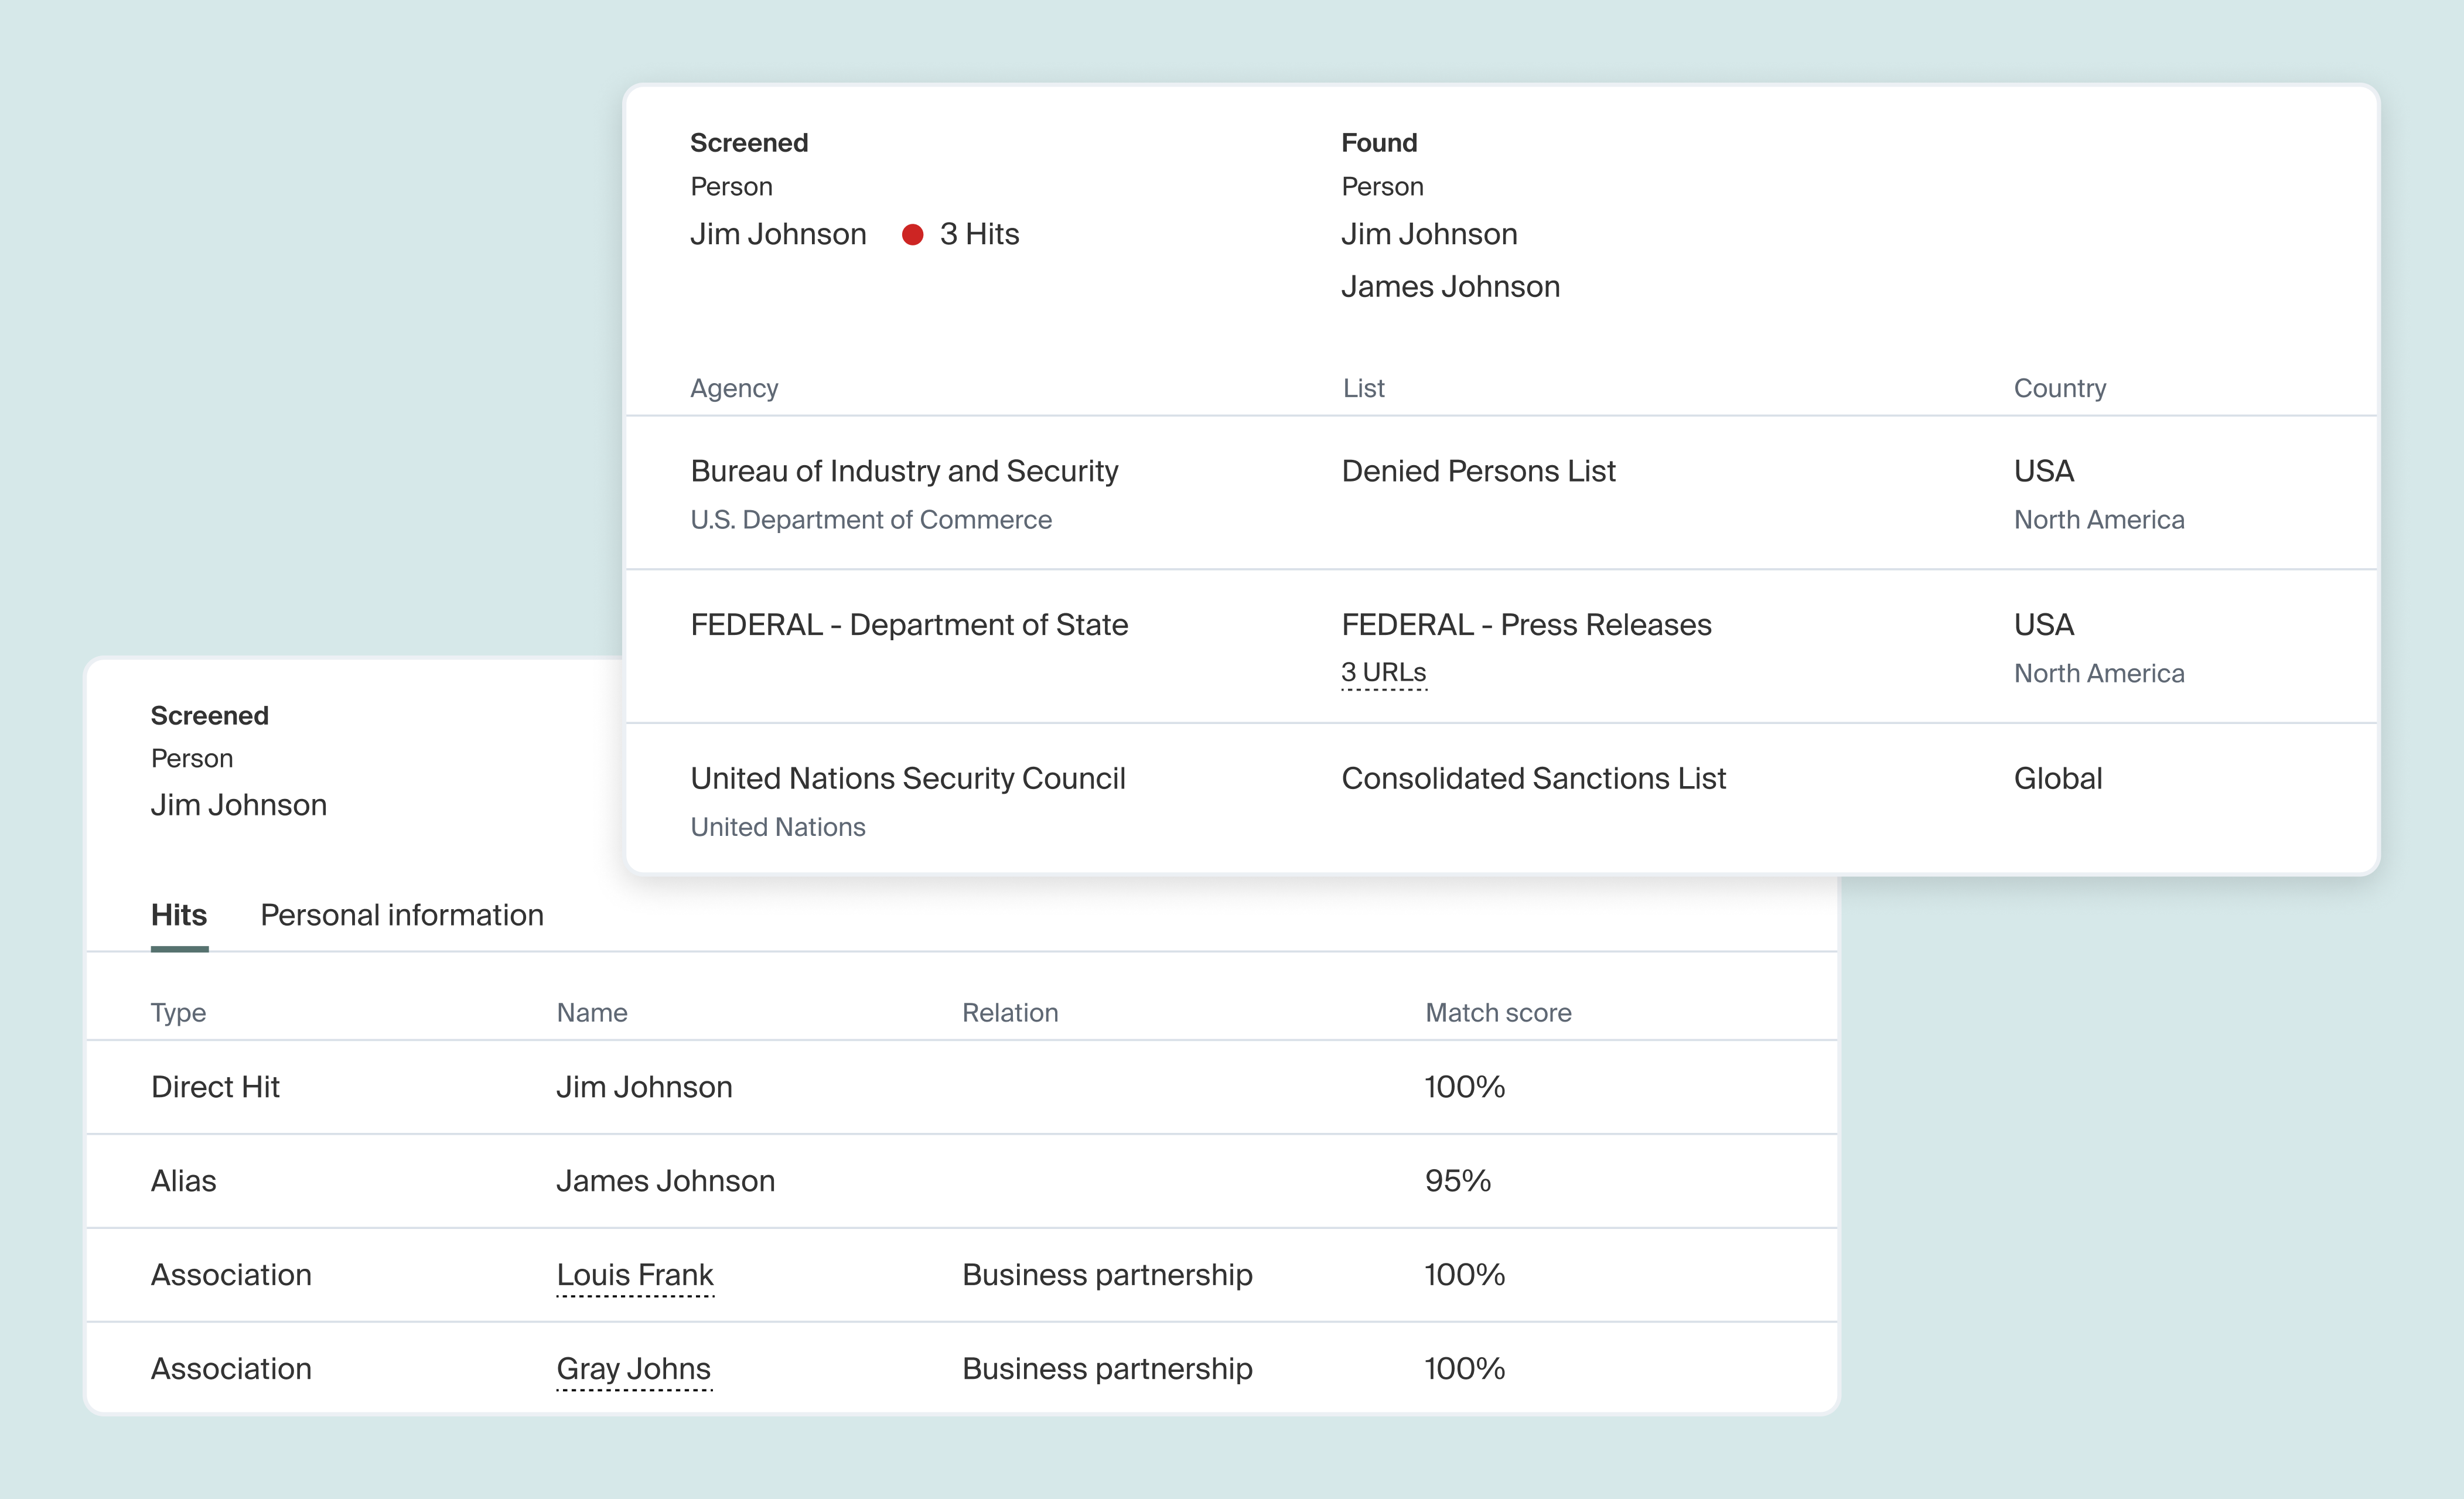Open the Louis Frank association link
The image size is (2464, 1499).
pos(635,1275)
